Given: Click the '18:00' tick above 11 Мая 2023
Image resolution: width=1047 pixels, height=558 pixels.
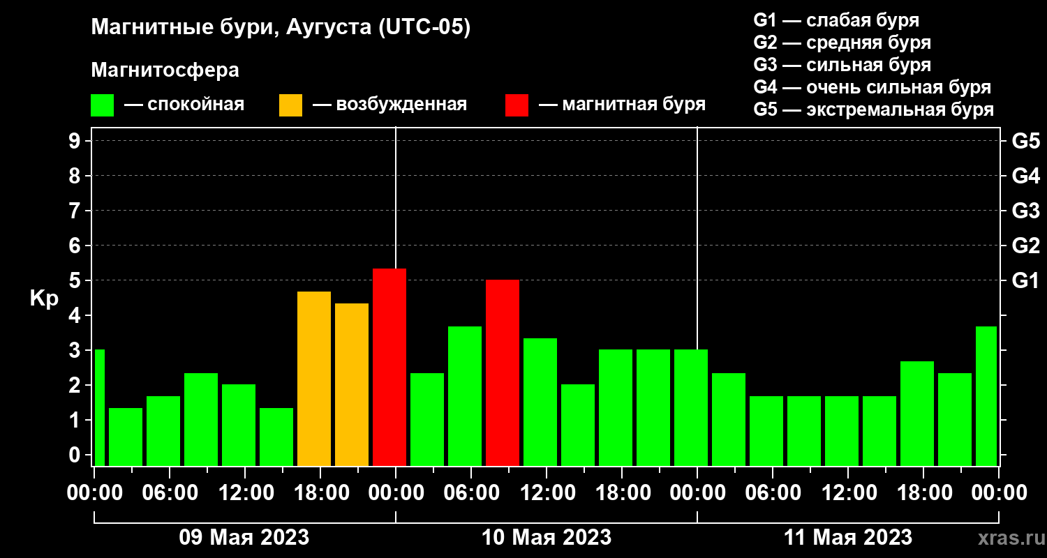Looking at the screenshot, I should click(x=923, y=492).
